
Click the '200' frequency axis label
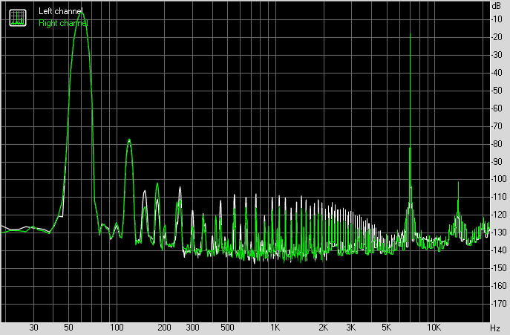164,327
